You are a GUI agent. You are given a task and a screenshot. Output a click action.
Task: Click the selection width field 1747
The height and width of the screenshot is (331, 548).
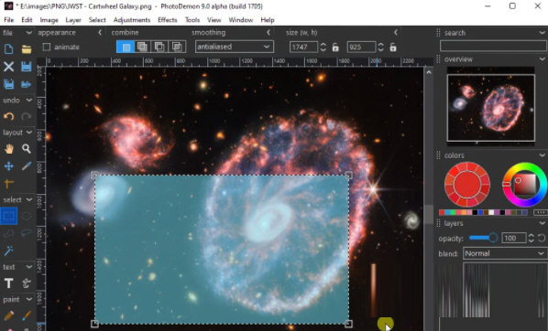point(303,47)
